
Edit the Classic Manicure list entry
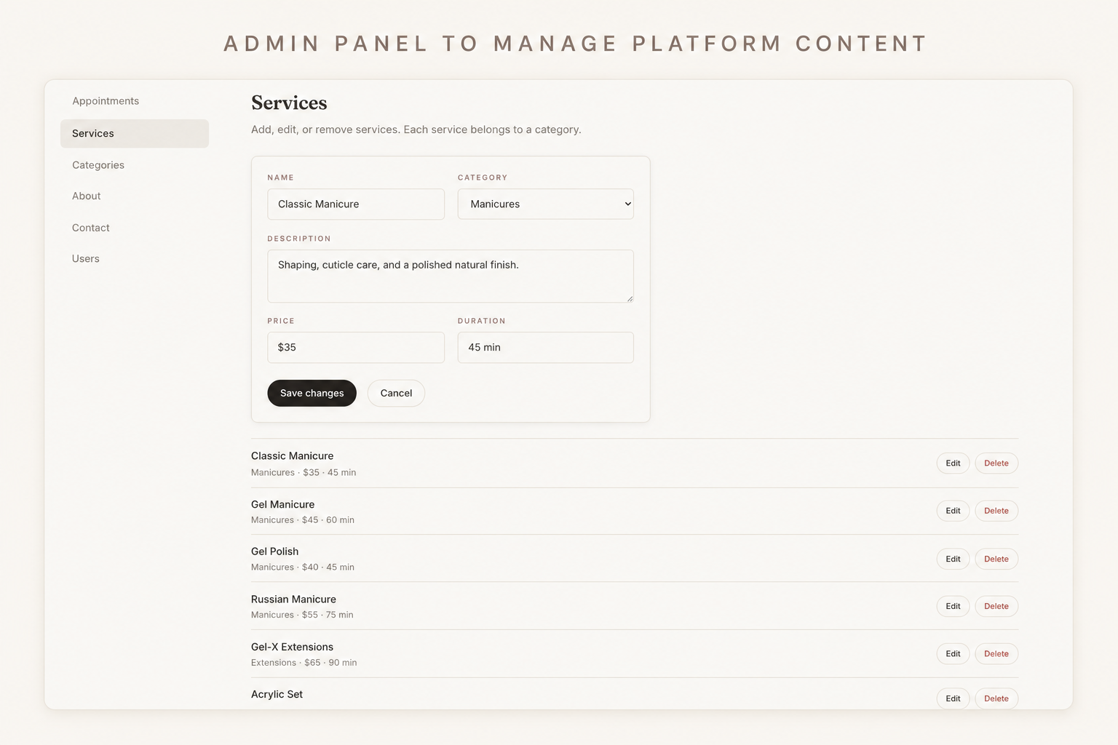tap(953, 463)
